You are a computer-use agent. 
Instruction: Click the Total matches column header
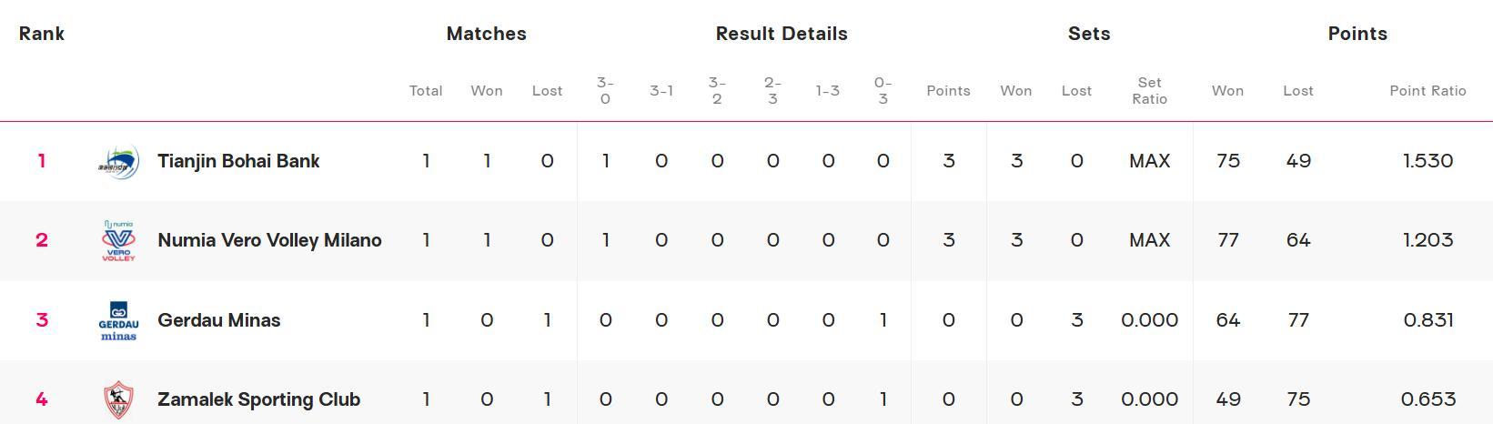tap(426, 91)
